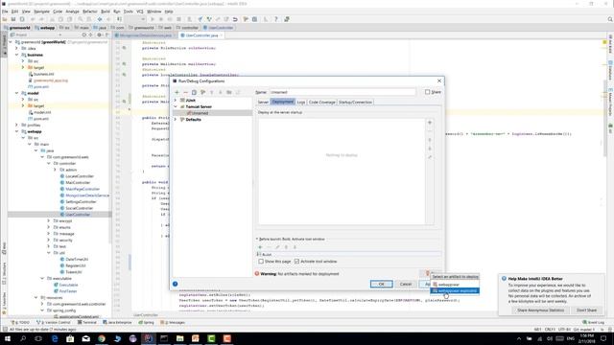
Task: Toggle Activate tool window checkbox
Action: [x=296, y=262]
